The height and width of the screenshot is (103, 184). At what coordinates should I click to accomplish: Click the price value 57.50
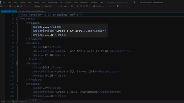pyautogui.click(x=49, y=55)
